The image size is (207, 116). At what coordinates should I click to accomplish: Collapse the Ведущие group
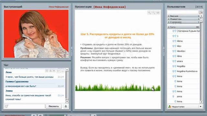coord(169,16)
